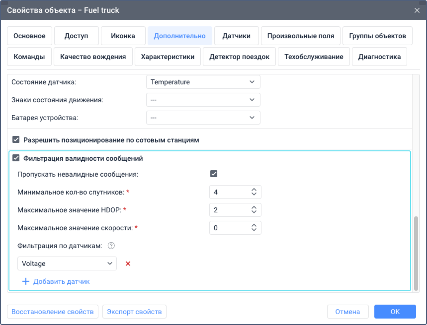This screenshot has width=427, height=325.
Task: Open the Техобслуживание tab
Action: coord(314,57)
